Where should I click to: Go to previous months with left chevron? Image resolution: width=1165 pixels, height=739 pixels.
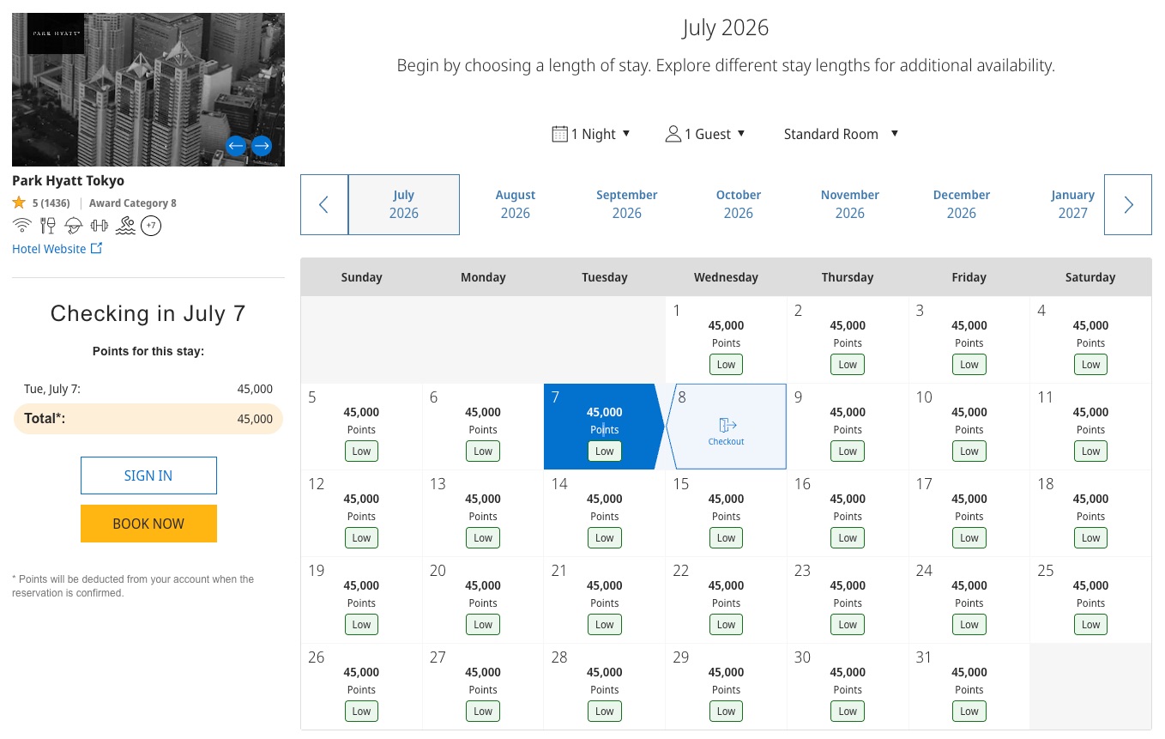click(324, 204)
